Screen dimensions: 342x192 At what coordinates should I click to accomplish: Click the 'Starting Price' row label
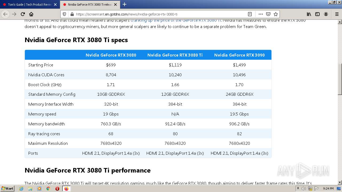pos(41,65)
